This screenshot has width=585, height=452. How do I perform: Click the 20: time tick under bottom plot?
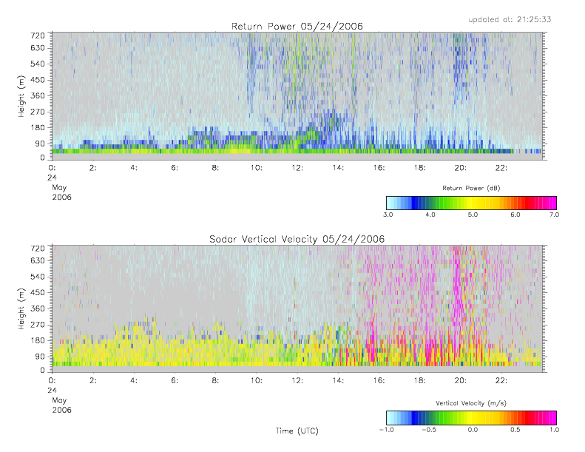(x=461, y=381)
